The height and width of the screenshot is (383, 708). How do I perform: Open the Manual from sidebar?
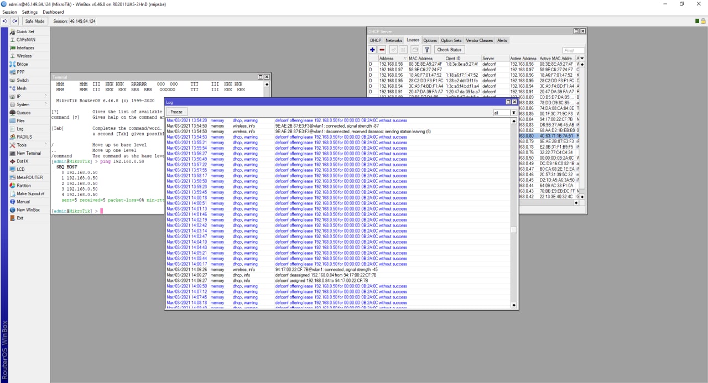click(23, 202)
